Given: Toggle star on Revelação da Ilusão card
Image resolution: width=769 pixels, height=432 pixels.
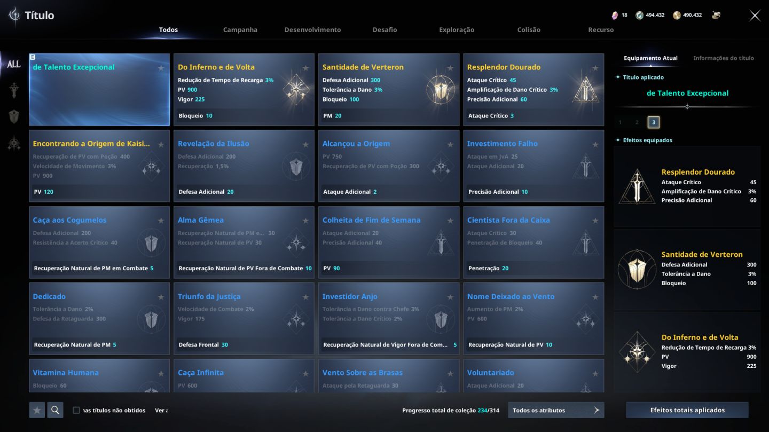Looking at the screenshot, I should pos(305,144).
